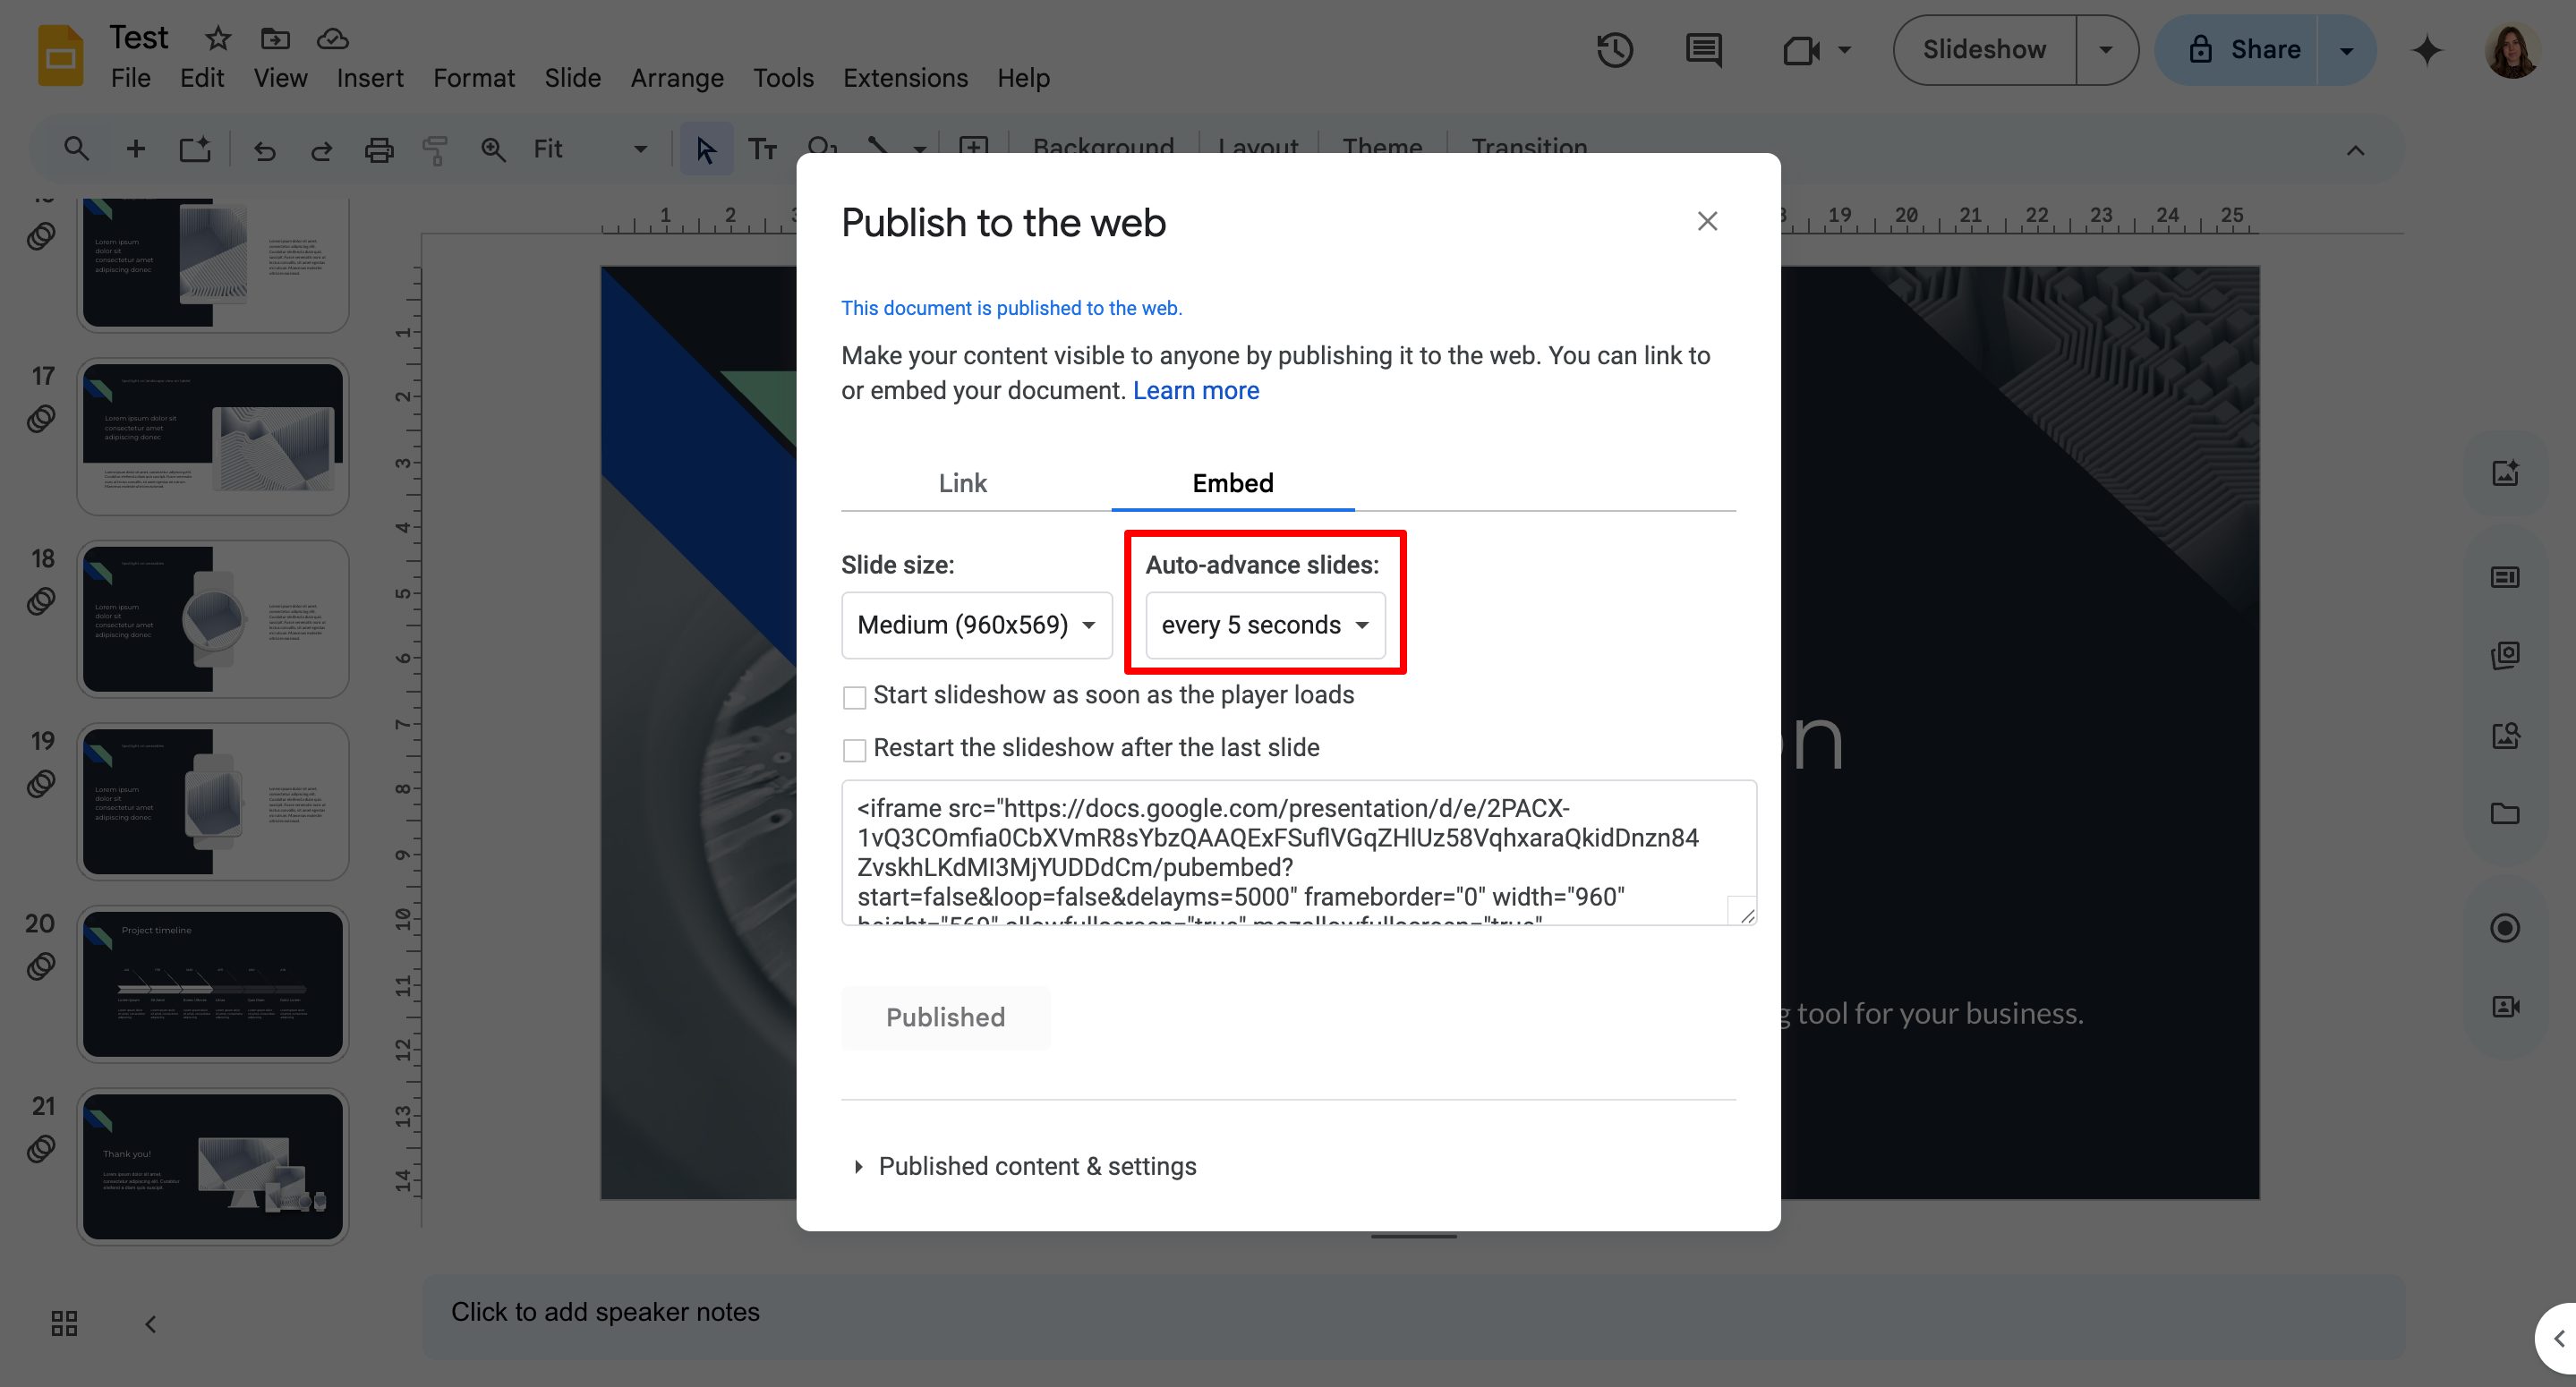
Task: Click the Learn more link
Action: click(x=1196, y=391)
